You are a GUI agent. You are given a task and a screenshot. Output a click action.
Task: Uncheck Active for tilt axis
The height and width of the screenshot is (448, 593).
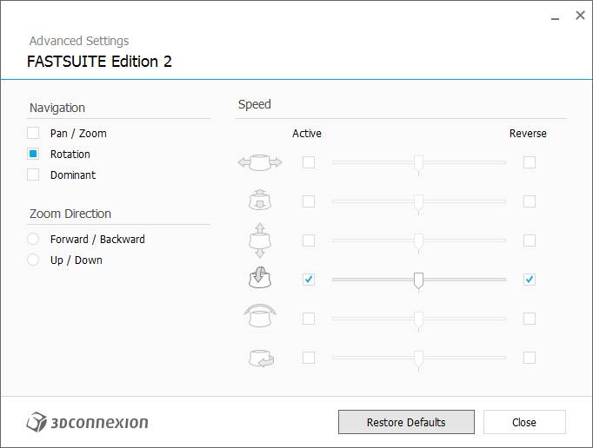pyautogui.click(x=309, y=280)
